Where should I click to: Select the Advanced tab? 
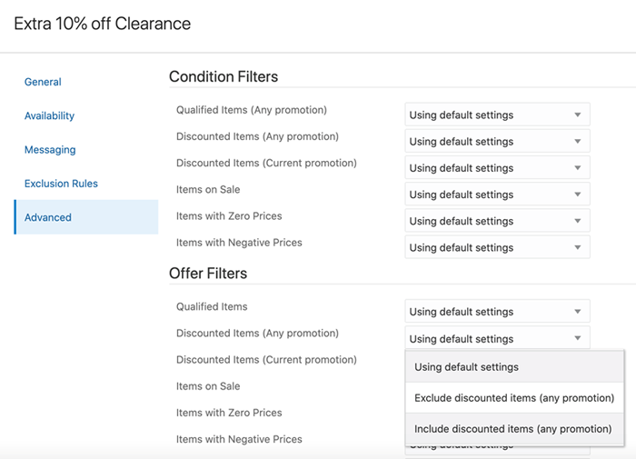point(48,217)
